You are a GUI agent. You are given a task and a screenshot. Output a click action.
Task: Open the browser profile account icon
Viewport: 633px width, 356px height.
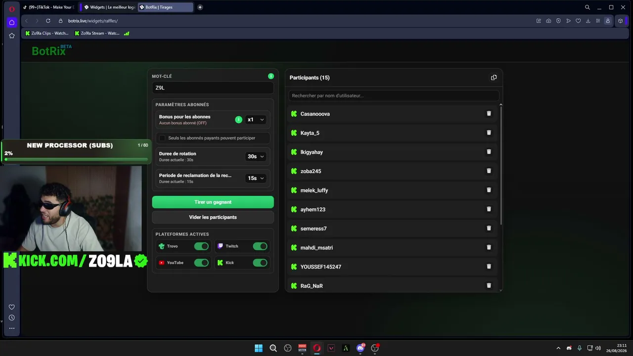pyautogui.click(x=608, y=21)
